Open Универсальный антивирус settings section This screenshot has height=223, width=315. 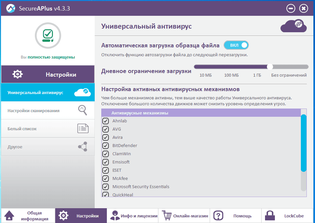pos(48,92)
